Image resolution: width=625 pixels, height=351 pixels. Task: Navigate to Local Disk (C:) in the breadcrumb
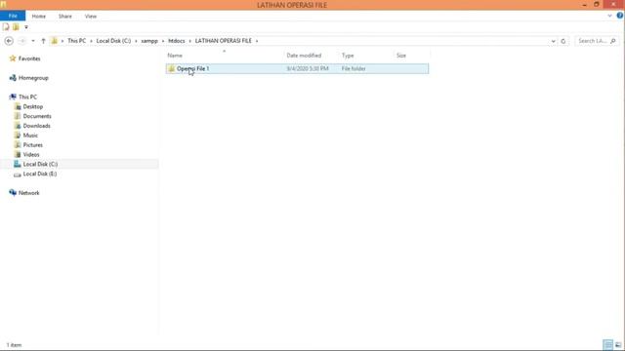click(113, 41)
